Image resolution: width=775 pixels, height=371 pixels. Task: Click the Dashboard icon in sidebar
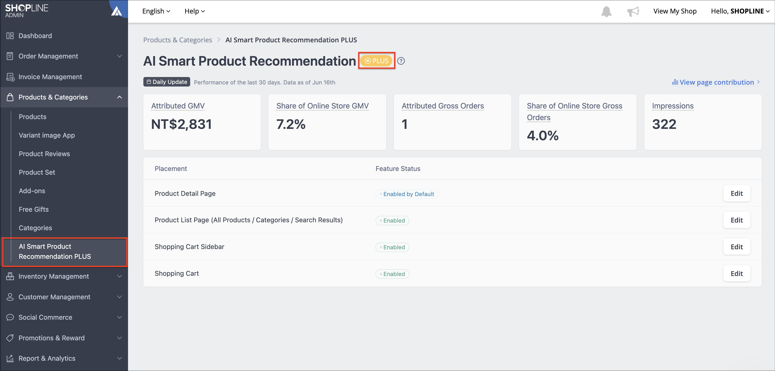(10, 36)
